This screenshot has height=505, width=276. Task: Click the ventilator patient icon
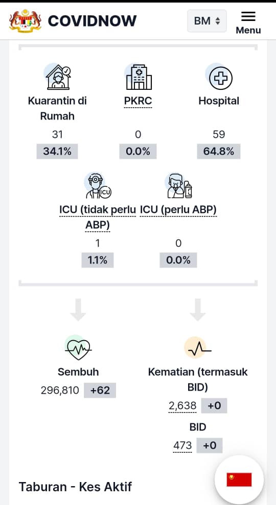point(178,186)
